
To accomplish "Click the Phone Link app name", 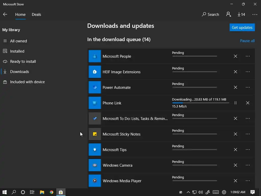I will tap(112, 103).
